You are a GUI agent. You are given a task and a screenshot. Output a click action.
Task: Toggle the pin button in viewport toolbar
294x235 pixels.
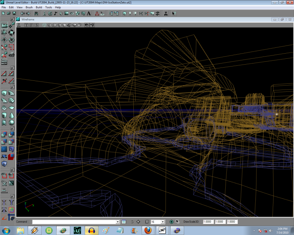92,25
